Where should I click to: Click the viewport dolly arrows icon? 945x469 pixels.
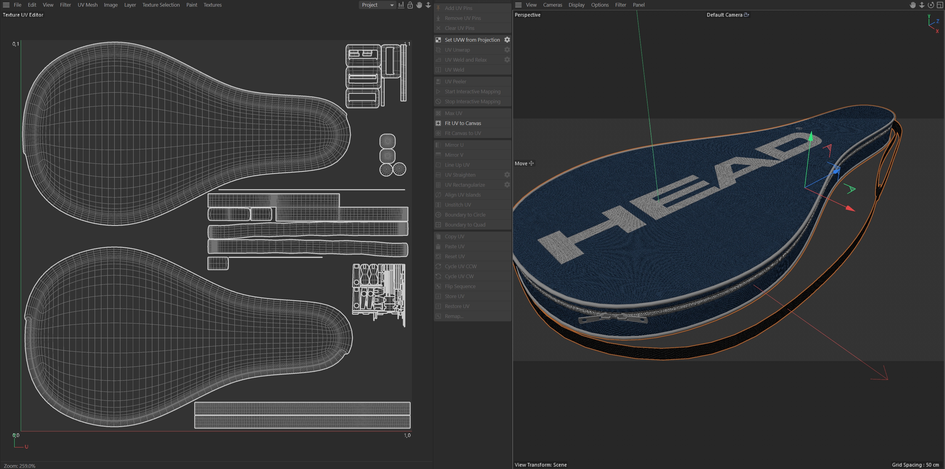pos(921,5)
